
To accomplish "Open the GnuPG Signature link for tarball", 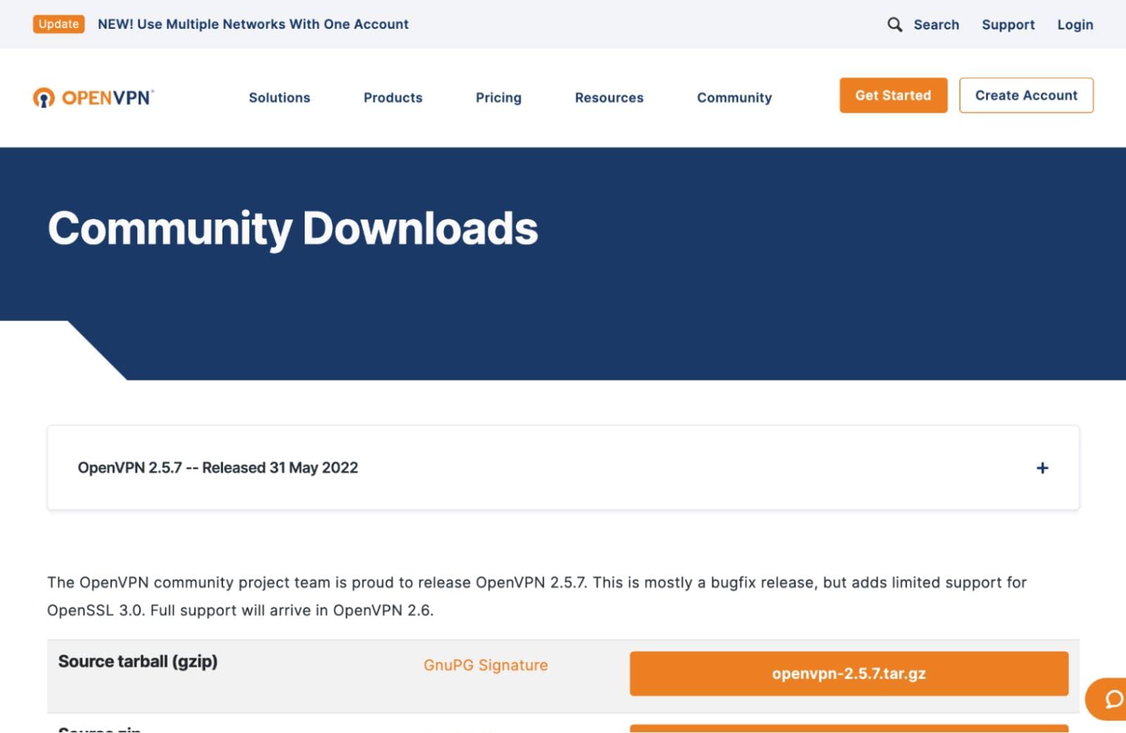I will [x=486, y=665].
